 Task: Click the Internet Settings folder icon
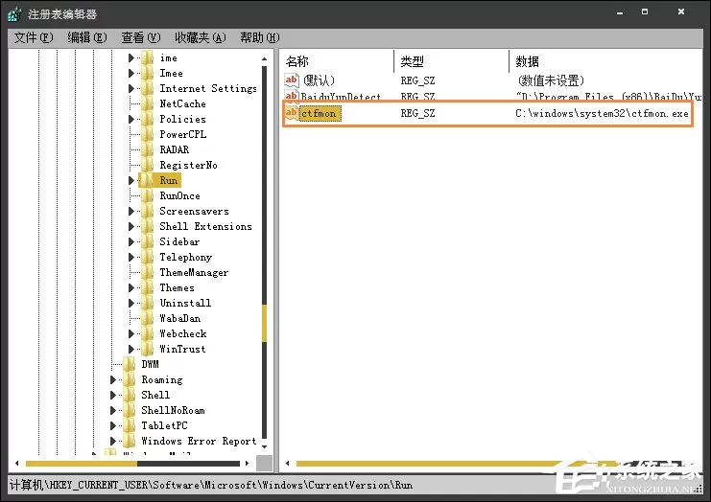tap(148, 88)
